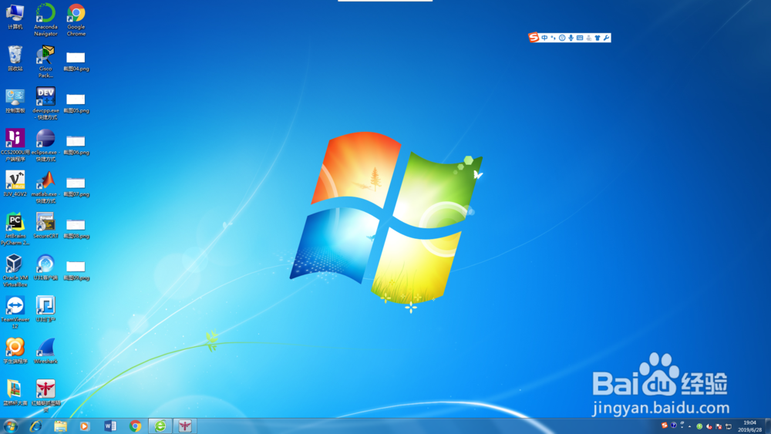This screenshot has height=434, width=771.
Task: Click Show desktop button at taskbar edge
Action: tap(768, 426)
